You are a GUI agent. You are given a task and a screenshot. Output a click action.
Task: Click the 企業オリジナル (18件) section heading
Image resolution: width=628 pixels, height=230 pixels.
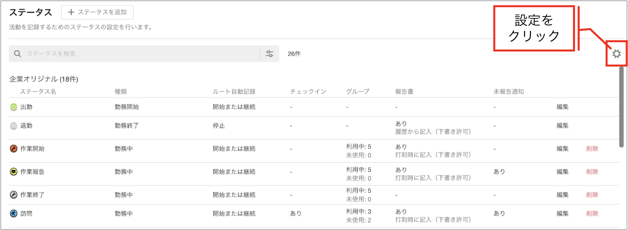(x=44, y=79)
